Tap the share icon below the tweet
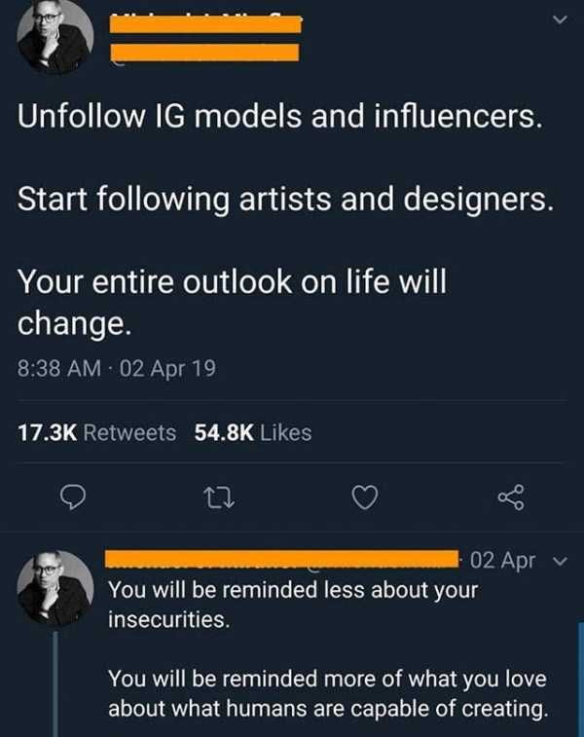 click(x=510, y=498)
